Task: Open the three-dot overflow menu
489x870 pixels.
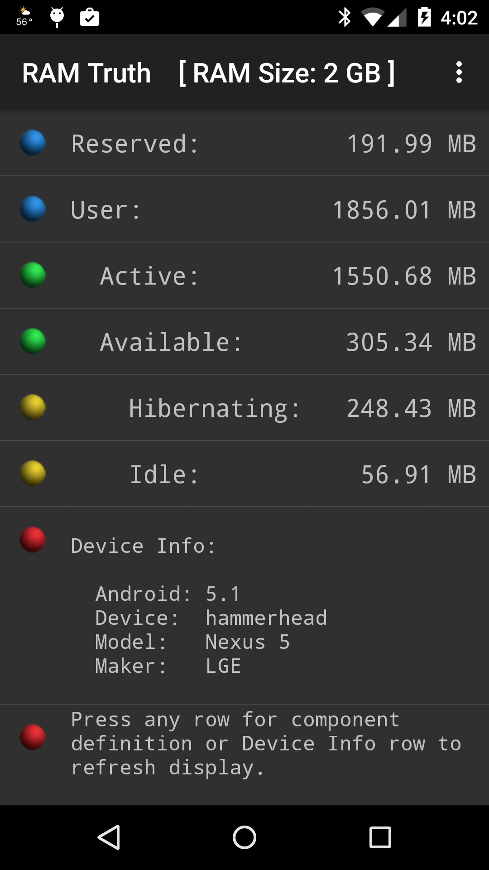Action: [x=459, y=72]
